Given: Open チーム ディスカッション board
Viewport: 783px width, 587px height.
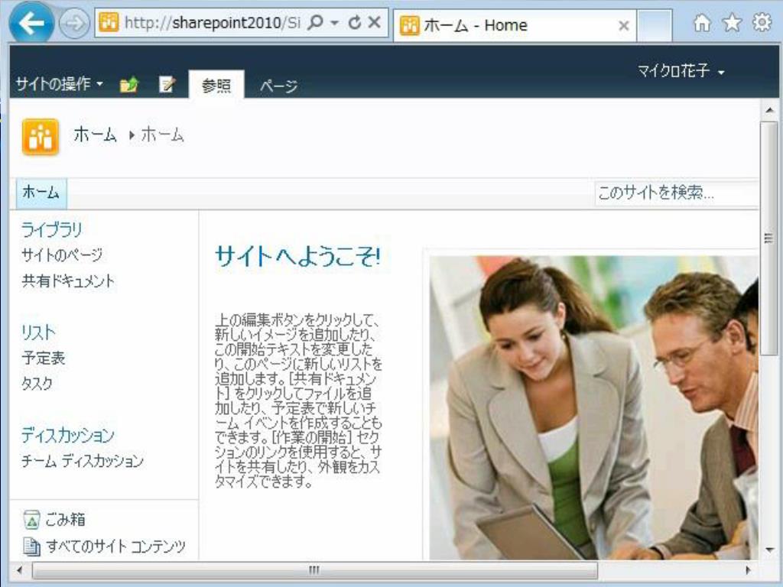Looking at the screenshot, I should (x=83, y=460).
